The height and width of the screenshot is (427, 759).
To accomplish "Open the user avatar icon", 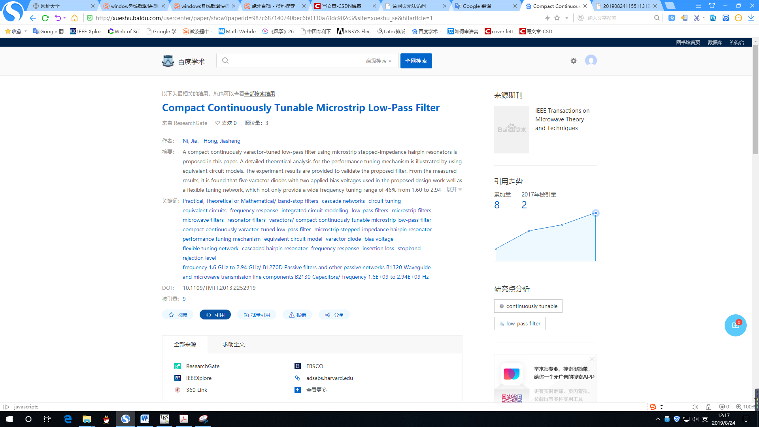I will [591, 60].
